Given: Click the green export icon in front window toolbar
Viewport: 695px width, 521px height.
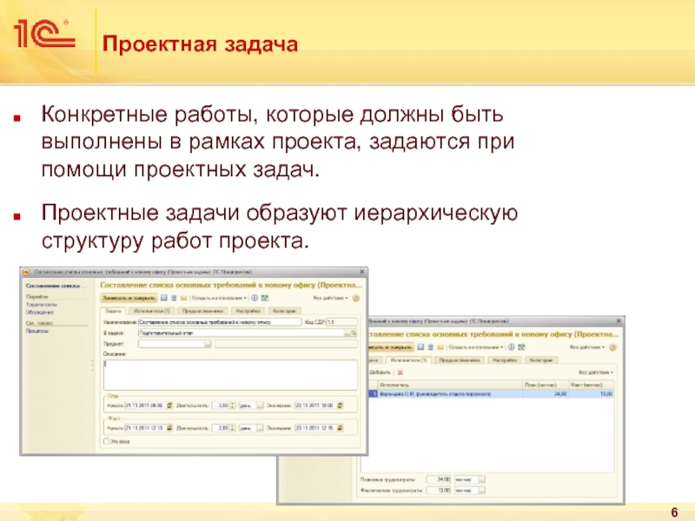Looking at the screenshot, I should click(265, 298).
